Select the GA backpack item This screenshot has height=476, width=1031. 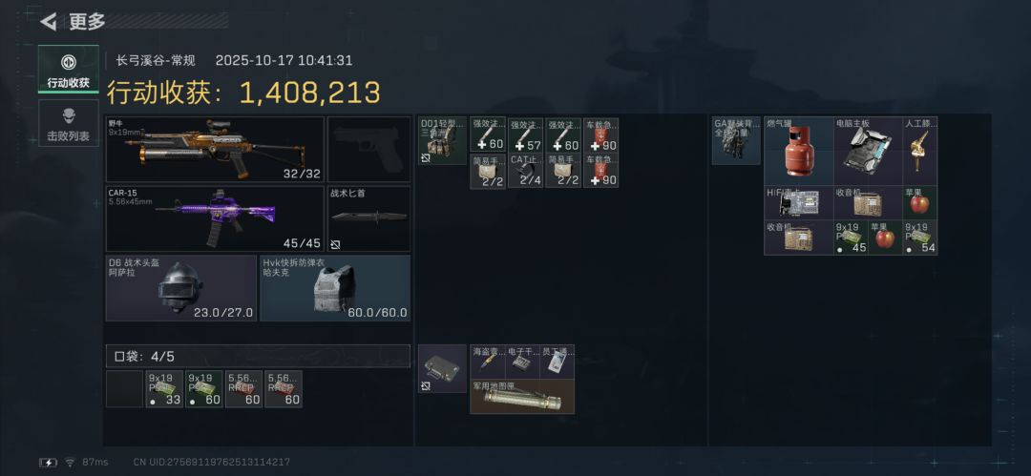click(736, 140)
